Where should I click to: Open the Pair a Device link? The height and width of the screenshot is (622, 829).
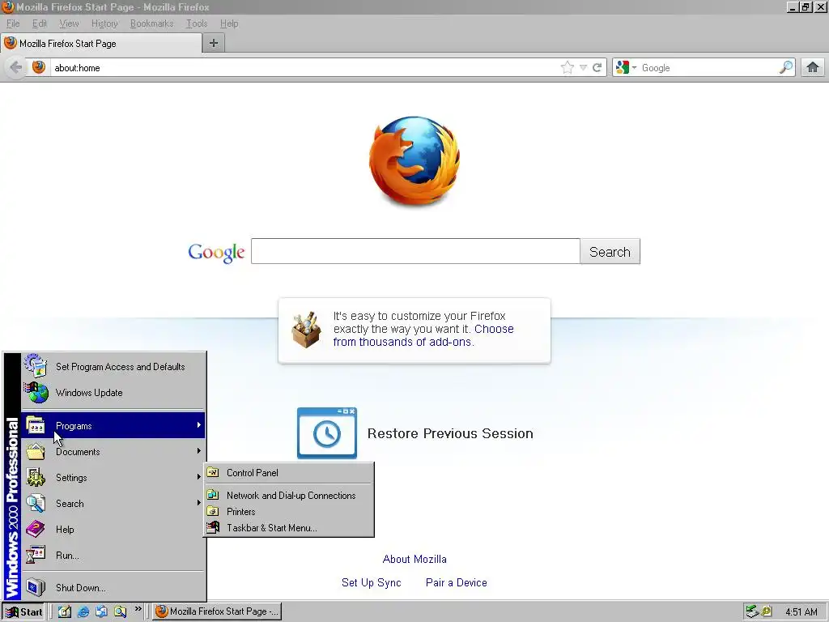click(x=457, y=582)
